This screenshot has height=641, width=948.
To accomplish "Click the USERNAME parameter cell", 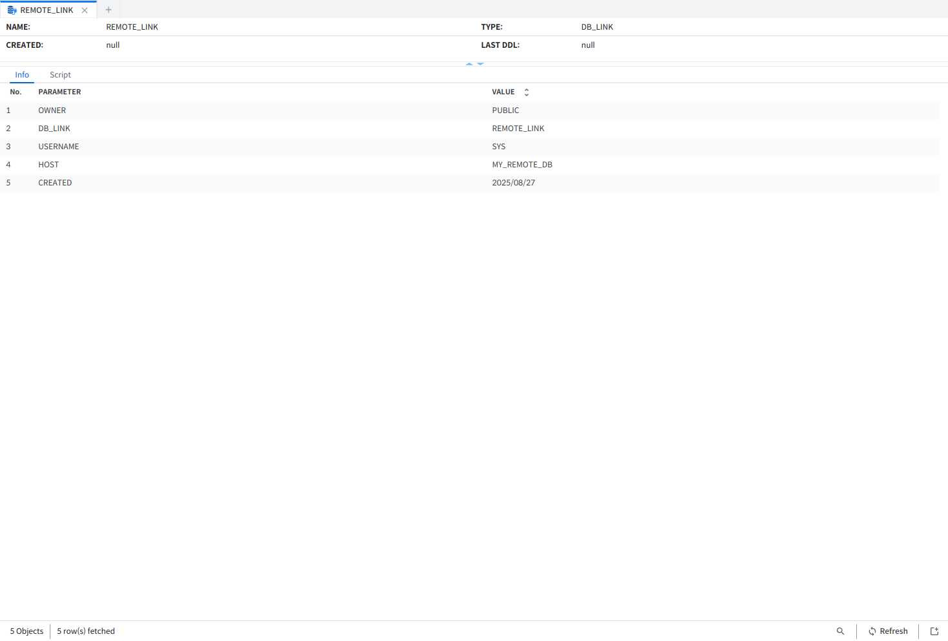I will coord(59,147).
